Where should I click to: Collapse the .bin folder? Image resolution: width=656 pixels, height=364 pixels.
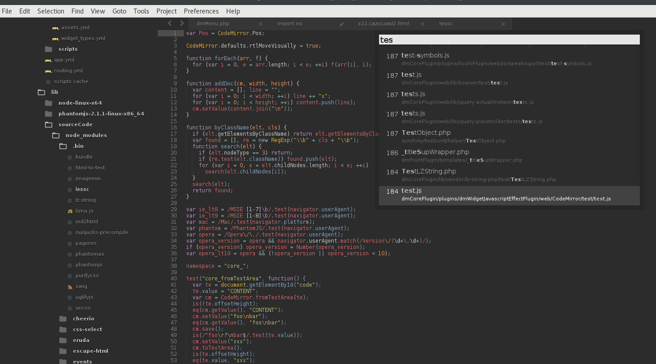tap(63, 146)
